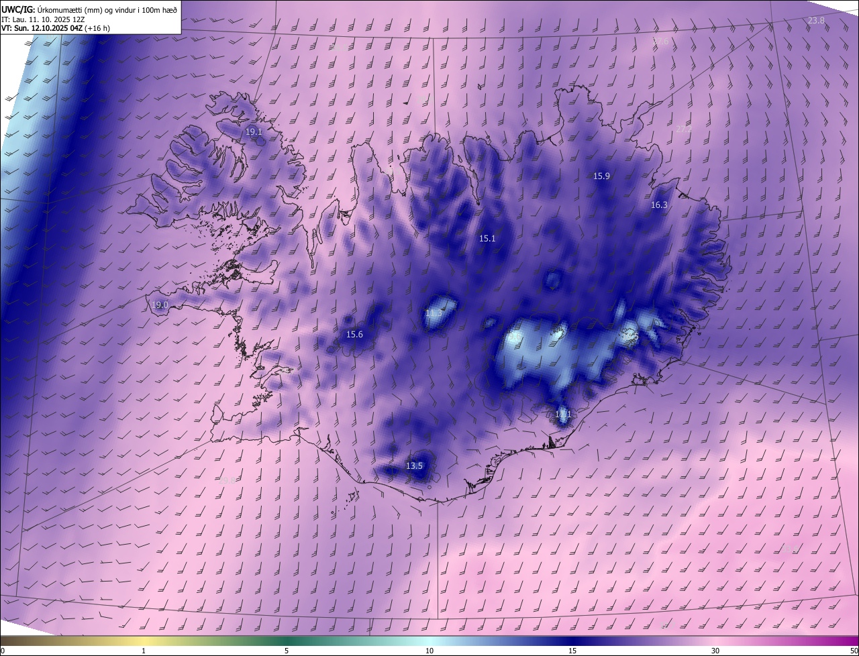This screenshot has height=656, width=859.
Task: Click the 5 tick on the color scale
Action: [x=287, y=651]
